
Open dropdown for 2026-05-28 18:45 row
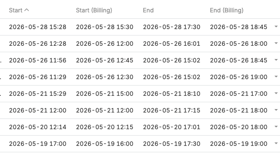(276, 27)
